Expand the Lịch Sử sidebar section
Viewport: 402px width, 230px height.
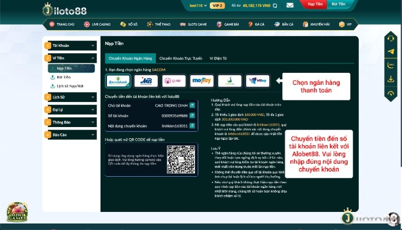(70, 97)
